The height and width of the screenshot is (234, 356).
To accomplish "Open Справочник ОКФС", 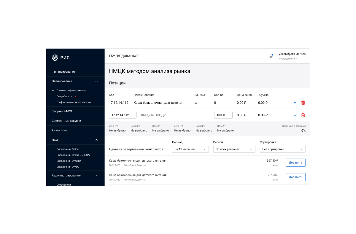I will [x=68, y=167].
